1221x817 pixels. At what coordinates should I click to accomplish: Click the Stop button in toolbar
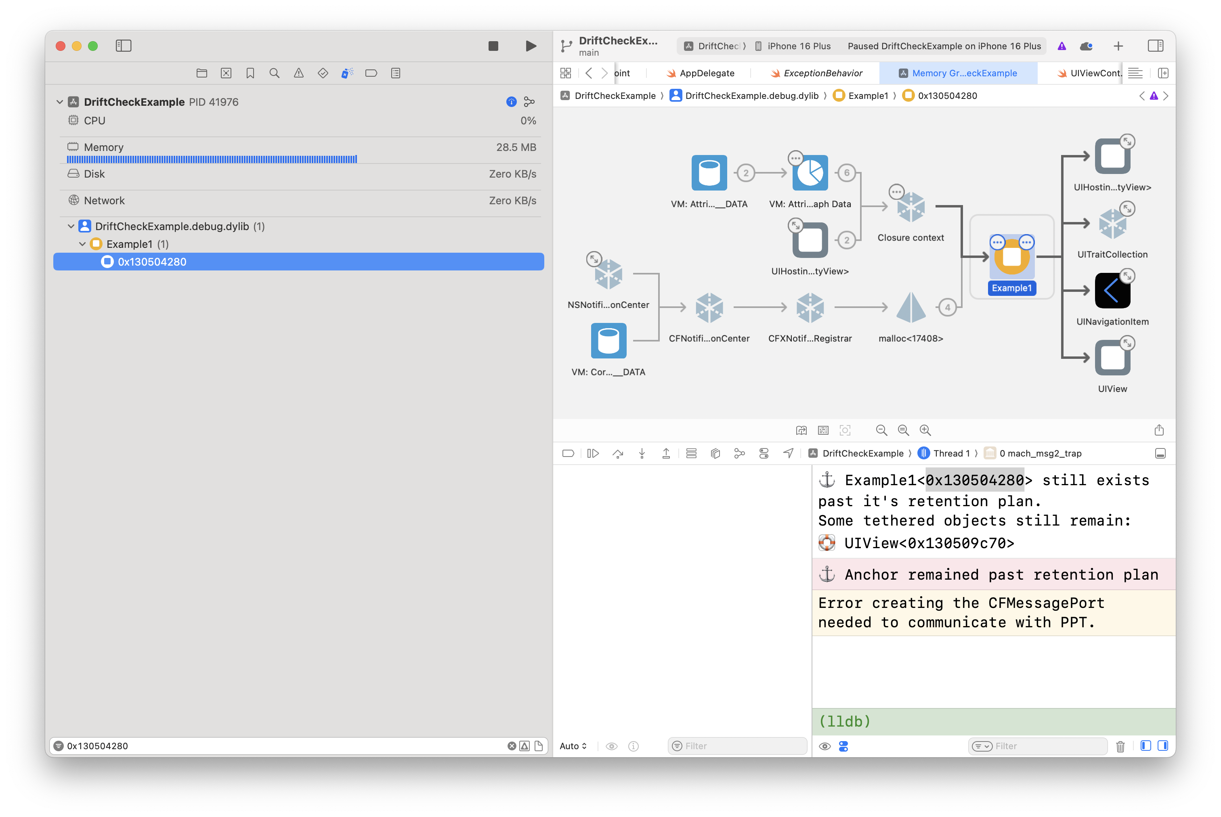pyautogui.click(x=493, y=46)
